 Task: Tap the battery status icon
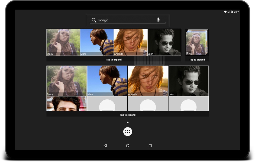click(x=232, y=12)
